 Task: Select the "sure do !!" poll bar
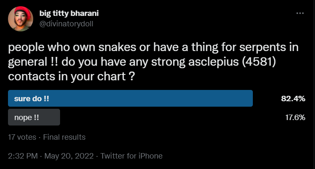[131, 99]
